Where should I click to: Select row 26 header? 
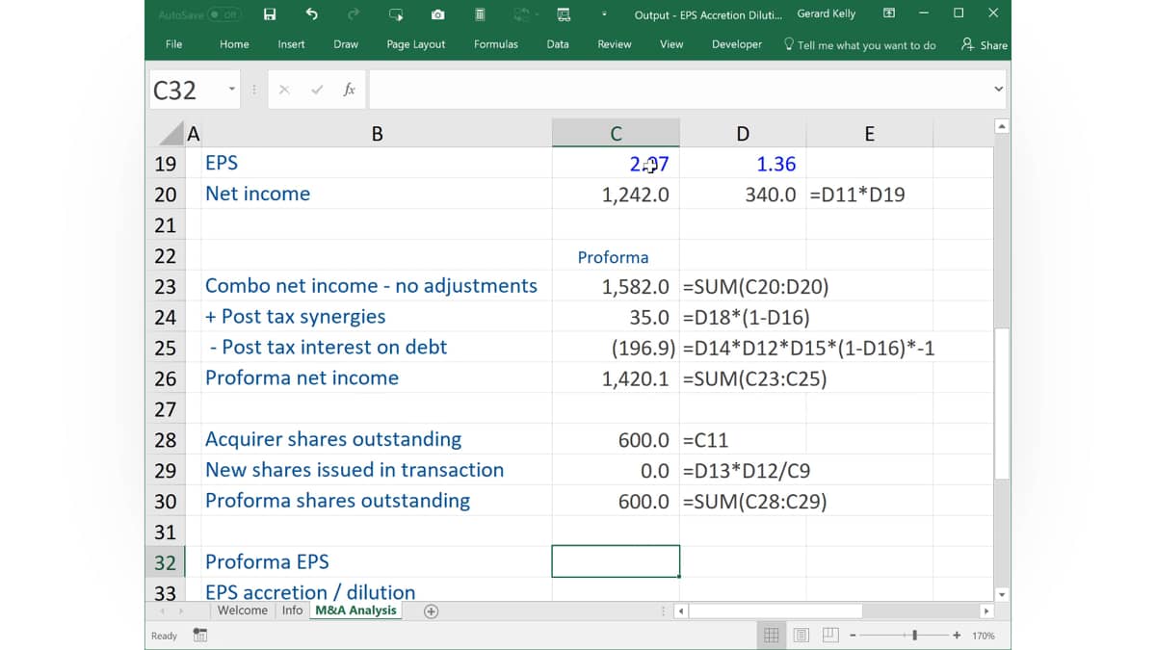click(x=166, y=378)
